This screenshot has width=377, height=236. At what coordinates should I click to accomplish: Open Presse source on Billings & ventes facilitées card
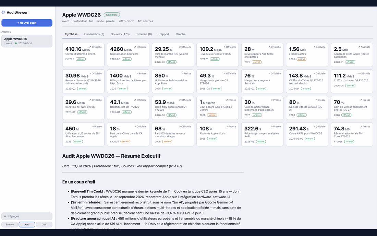pyautogui.click(x=141, y=73)
